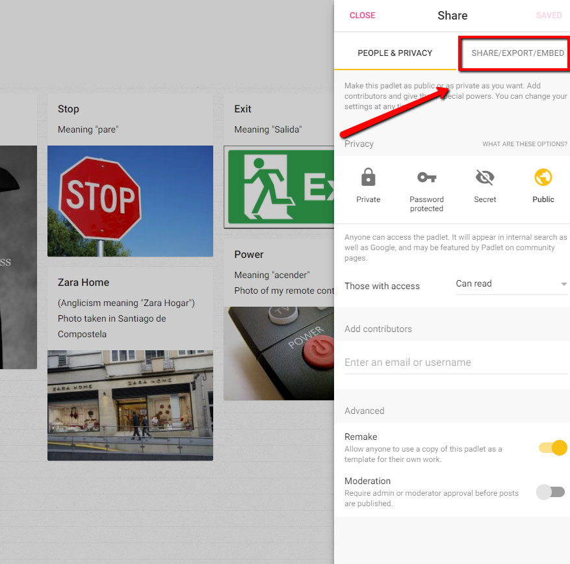Enable the Moderation approval toggle

point(551,492)
